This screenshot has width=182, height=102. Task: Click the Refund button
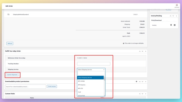[x=10, y=43]
